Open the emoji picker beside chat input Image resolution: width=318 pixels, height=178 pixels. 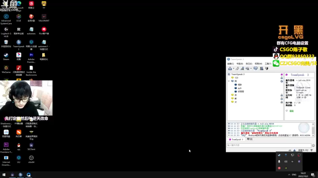point(313,146)
